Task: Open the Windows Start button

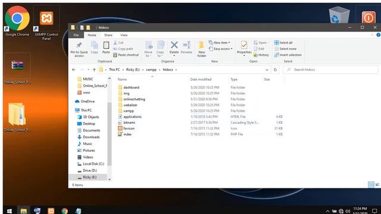Action: click(x=10, y=210)
